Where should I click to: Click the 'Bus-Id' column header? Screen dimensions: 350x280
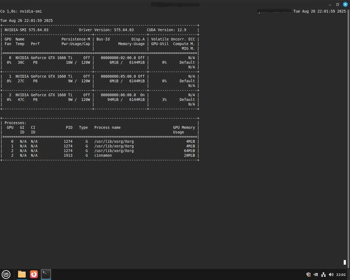tap(103, 39)
